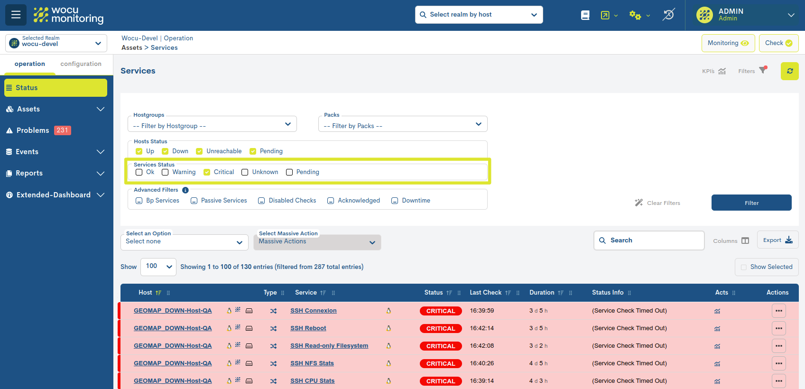Uncheck the Critical services status checkbox
Image resolution: width=805 pixels, height=389 pixels.
207,172
